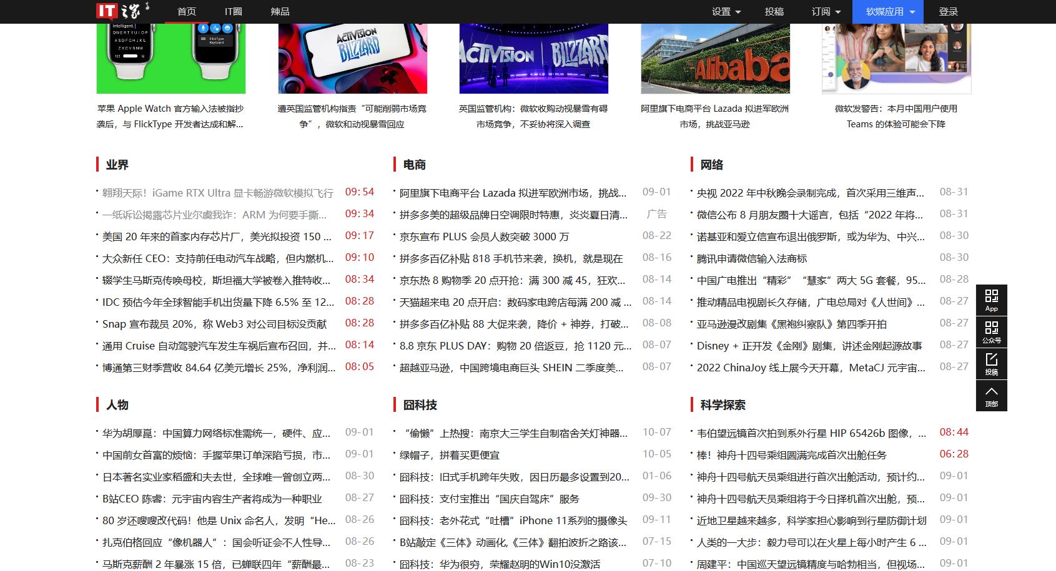The height and width of the screenshot is (571, 1056).
Task: Open article 通用 Cruise 自动驾驶汽车
Action: point(219,346)
